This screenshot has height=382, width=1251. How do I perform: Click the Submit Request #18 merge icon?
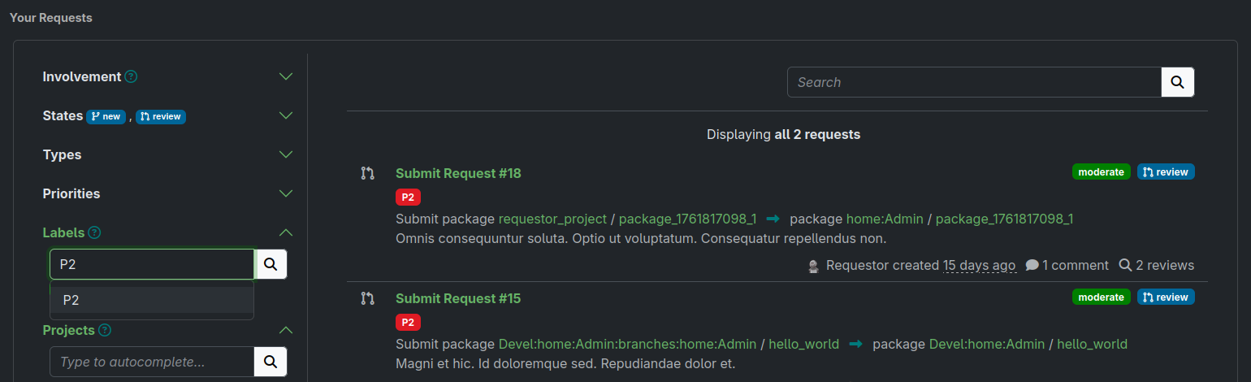(367, 173)
